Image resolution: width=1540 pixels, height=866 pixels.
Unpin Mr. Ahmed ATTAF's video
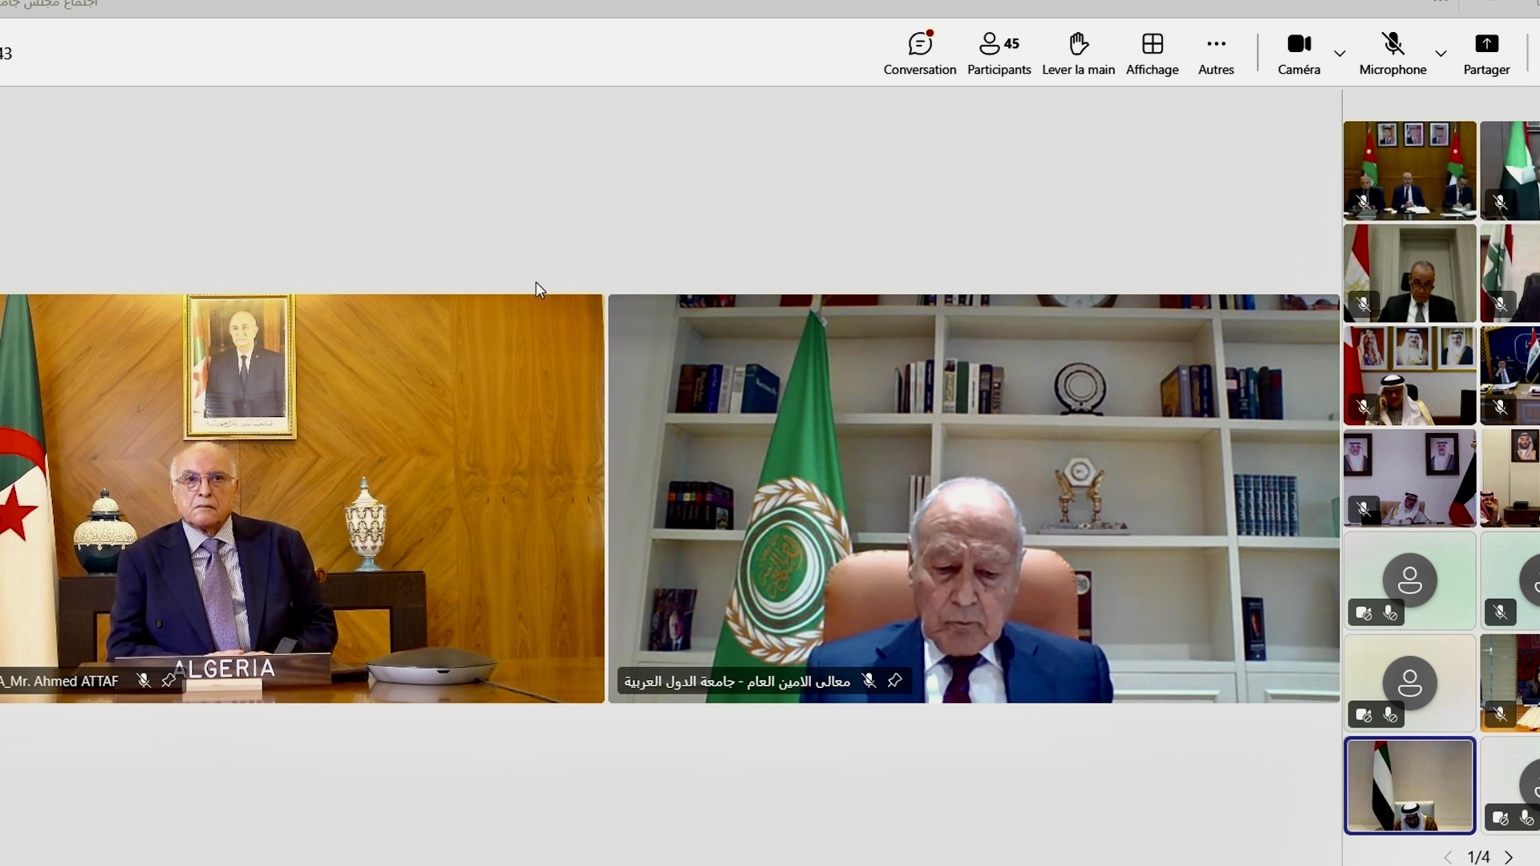click(168, 681)
